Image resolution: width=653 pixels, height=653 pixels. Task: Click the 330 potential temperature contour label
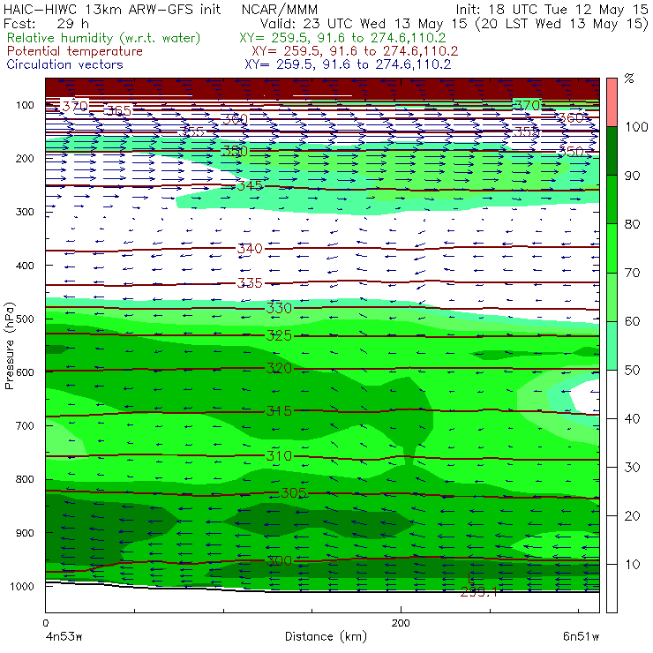(279, 308)
